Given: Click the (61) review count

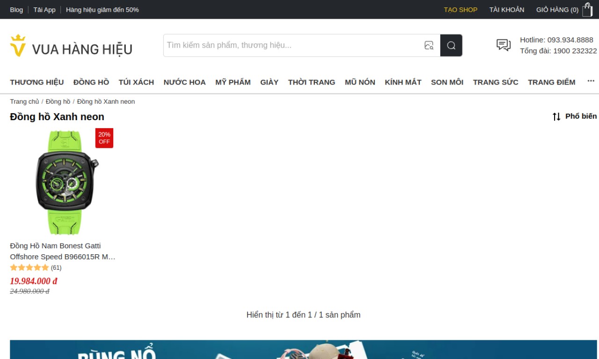Looking at the screenshot, I should click(56, 268).
